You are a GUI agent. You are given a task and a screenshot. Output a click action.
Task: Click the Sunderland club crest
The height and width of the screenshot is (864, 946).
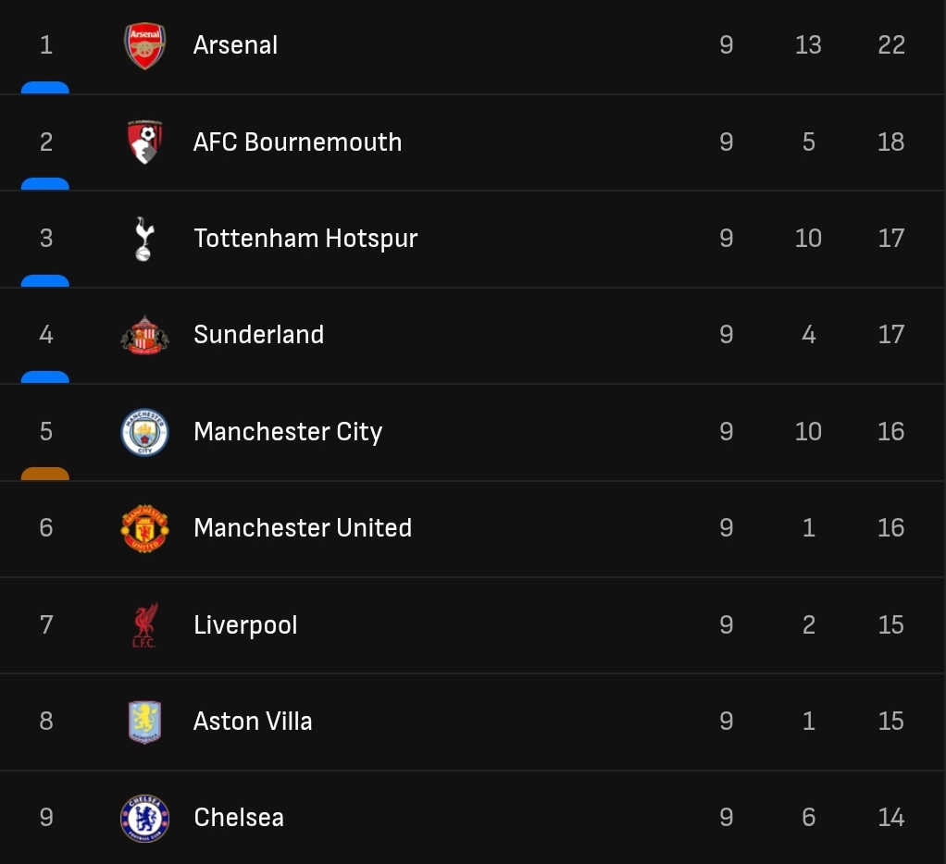coord(144,335)
